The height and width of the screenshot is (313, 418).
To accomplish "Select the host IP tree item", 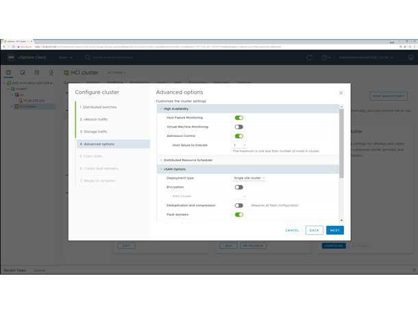I will (x=32, y=101).
